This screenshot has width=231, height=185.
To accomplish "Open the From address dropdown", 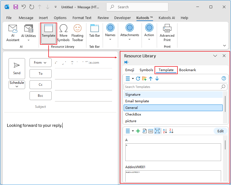I will coord(40,63).
